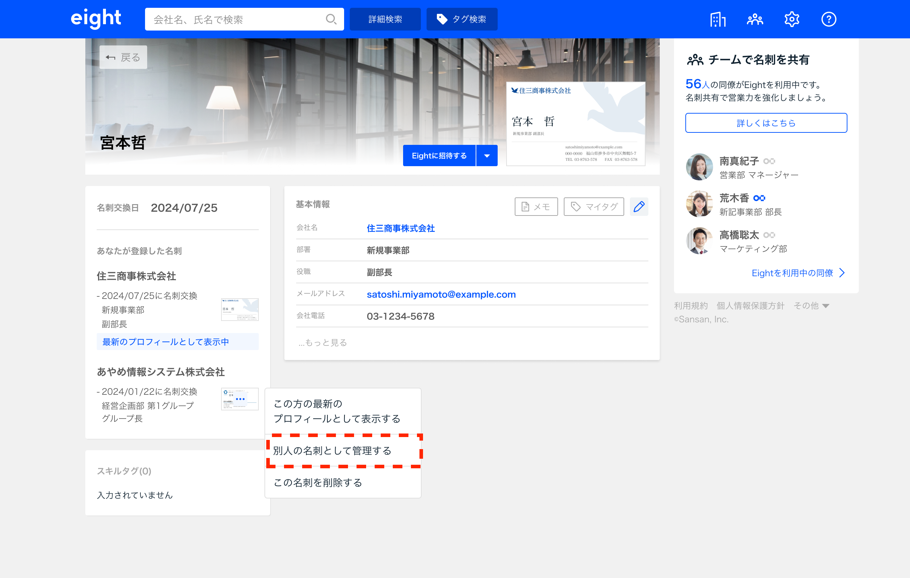The width and height of the screenshot is (910, 578).
Task: Click the search magnifier icon
Action: pos(331,19)
